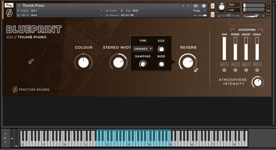The height and width of the screenshot is (150, 276).
Task: Expand the Thumb Piano instrument name dropdown
Action: tap(19, 6)
